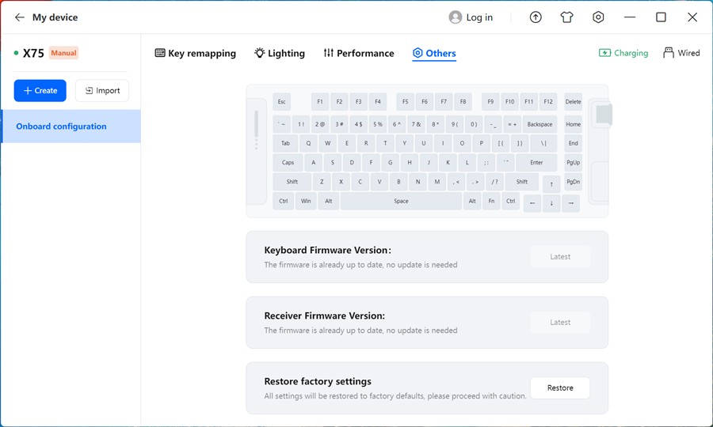Click Latest button for Receiver Firmware
This screenshot has width=713, height=427.
(x=560, y=323)
